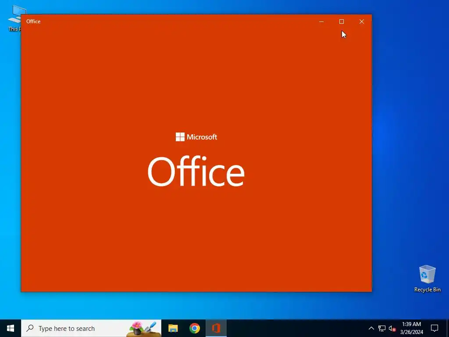This screenshot has height=337, width=449.
Task: Close the Office window
Action: 362,22
